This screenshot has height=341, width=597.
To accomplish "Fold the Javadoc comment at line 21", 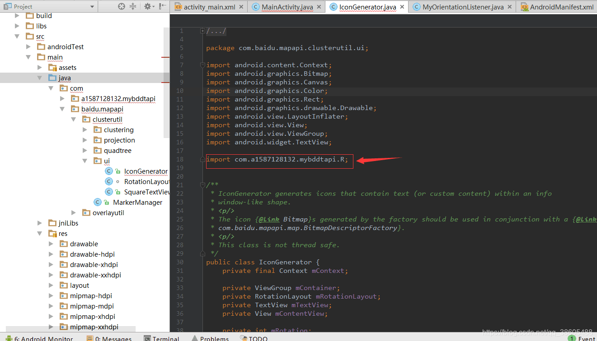I will pyautogui.click(x=203, y=185).
